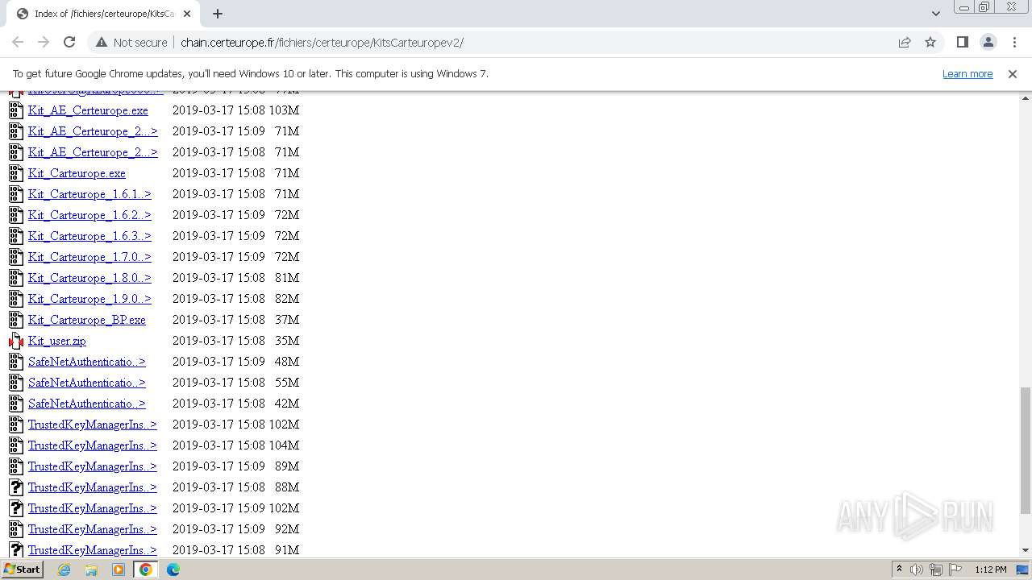This screenshot has width=1032, height=580.
Task: Download Kit_Carteurope_BP.exe
Action: pyautogui.click(x=87, y=320)
